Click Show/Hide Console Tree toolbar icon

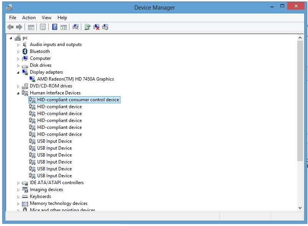[31, 27]
